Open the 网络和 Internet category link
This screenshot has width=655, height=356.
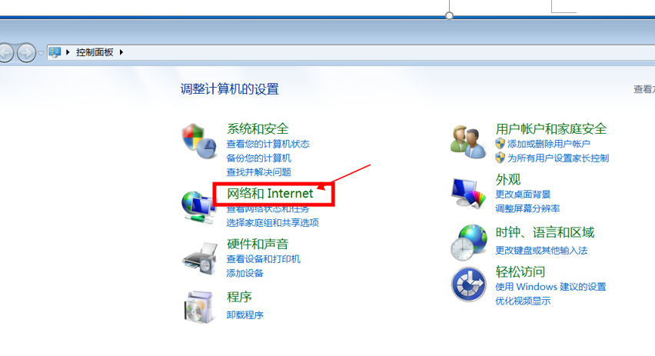tap(270, 193)
